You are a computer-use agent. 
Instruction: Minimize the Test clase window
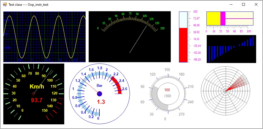231,4
